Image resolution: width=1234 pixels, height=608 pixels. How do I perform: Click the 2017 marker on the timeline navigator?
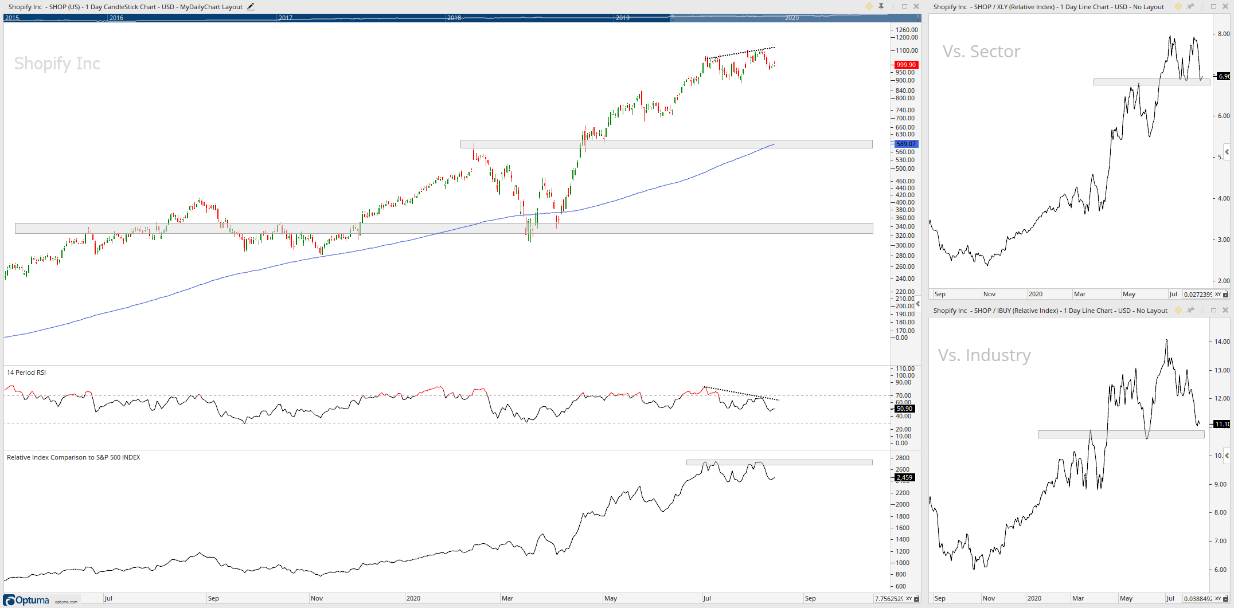pyautogui.click(x=286, y=18)
